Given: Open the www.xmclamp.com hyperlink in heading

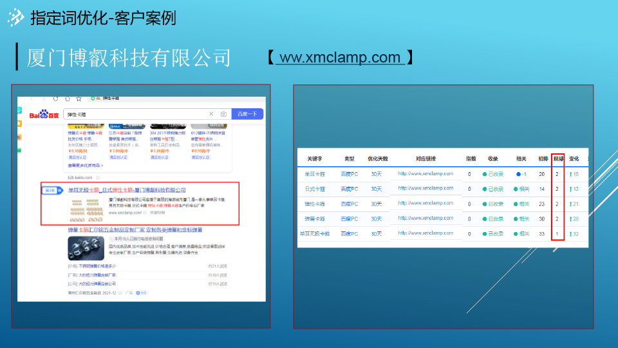Looking at the screenshot, I should (x=340, y=58).
